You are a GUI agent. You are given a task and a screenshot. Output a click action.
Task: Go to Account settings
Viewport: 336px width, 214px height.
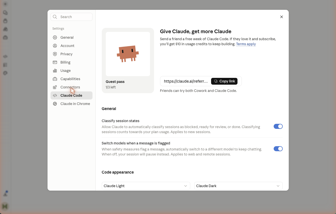click(71, 46)
